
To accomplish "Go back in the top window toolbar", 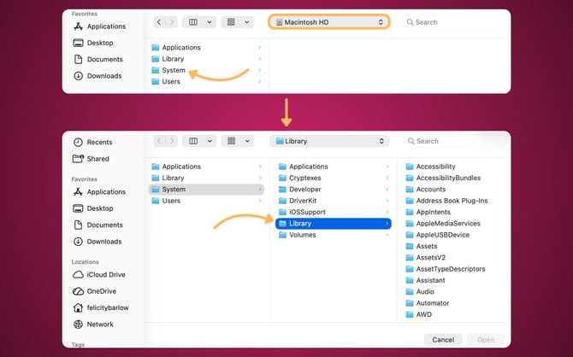I will (159, 22).
